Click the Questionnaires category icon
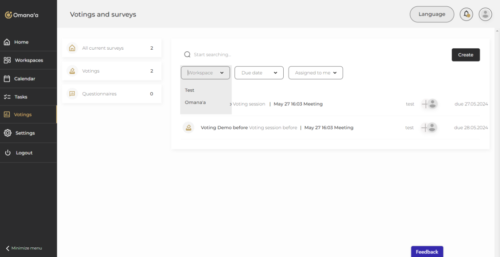Image resolution: width=500 pixels, height=257 pixels. [72, 94]
